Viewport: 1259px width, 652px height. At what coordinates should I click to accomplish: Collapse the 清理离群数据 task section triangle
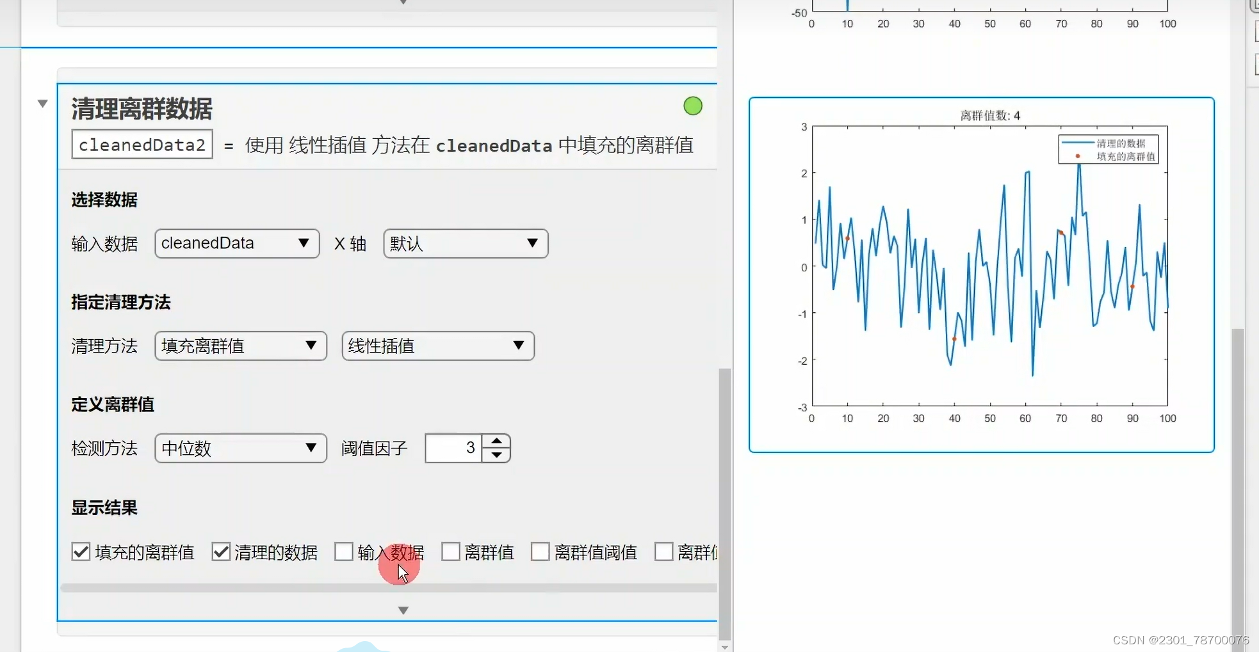point(43,103)
